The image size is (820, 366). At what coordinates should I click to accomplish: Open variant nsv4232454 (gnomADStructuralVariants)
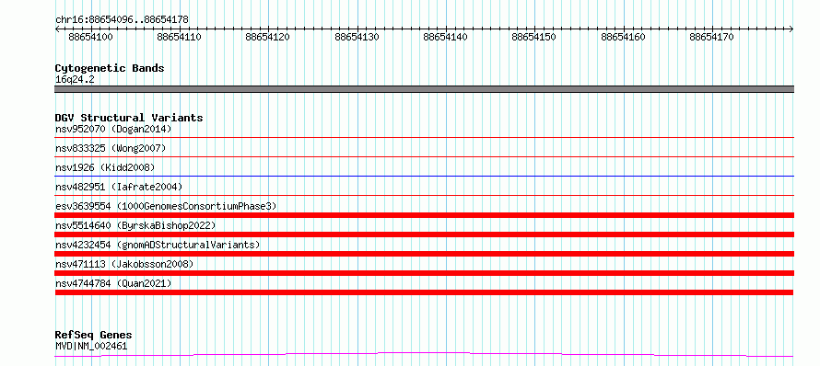click(158, 245)
